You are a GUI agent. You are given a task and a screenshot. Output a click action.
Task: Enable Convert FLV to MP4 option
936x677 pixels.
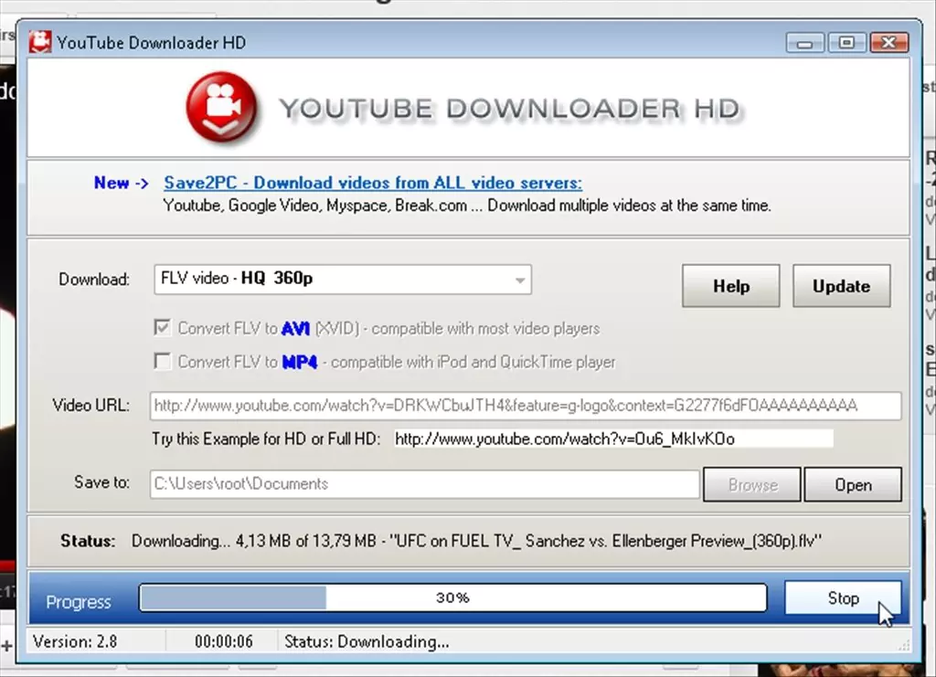pos(162,361)
